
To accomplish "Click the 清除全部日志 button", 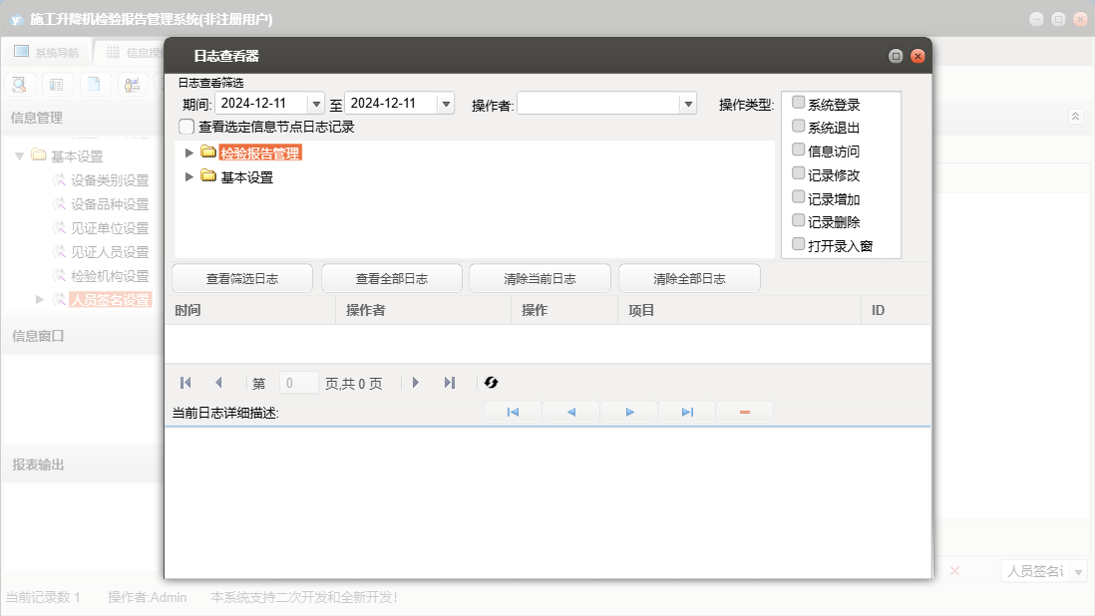I will 689,279.
